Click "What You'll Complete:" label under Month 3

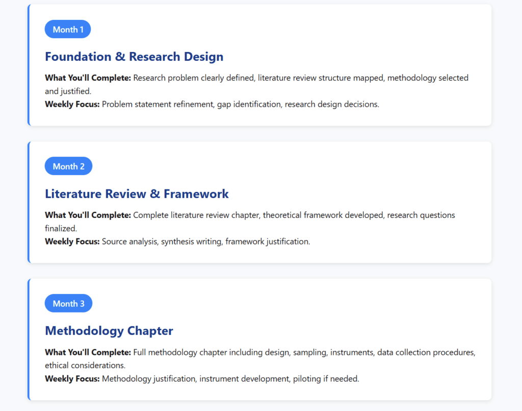[x=88, y=352]
